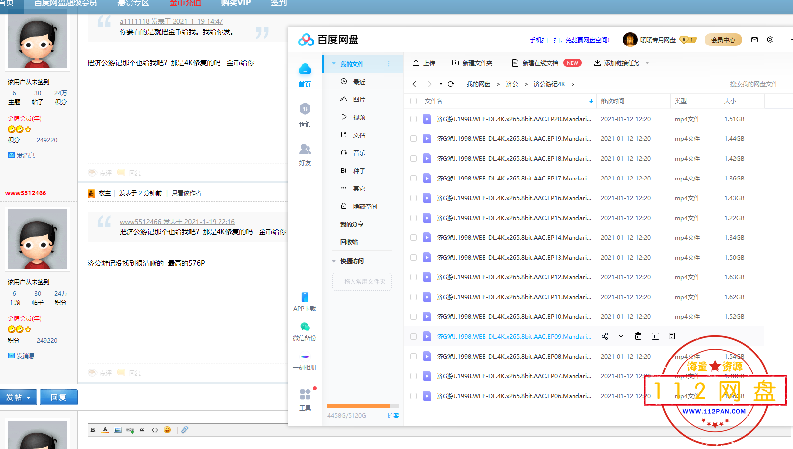Open the dropdown arrow on the 发帖 button
Image resolution: width=793 pixels, height=449 pixels.
29,398
